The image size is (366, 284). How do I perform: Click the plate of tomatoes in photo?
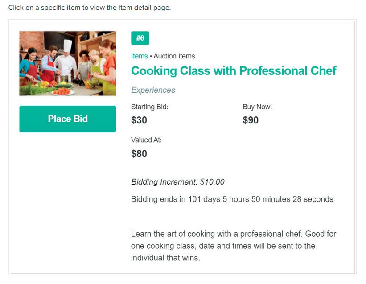(63, 91)
